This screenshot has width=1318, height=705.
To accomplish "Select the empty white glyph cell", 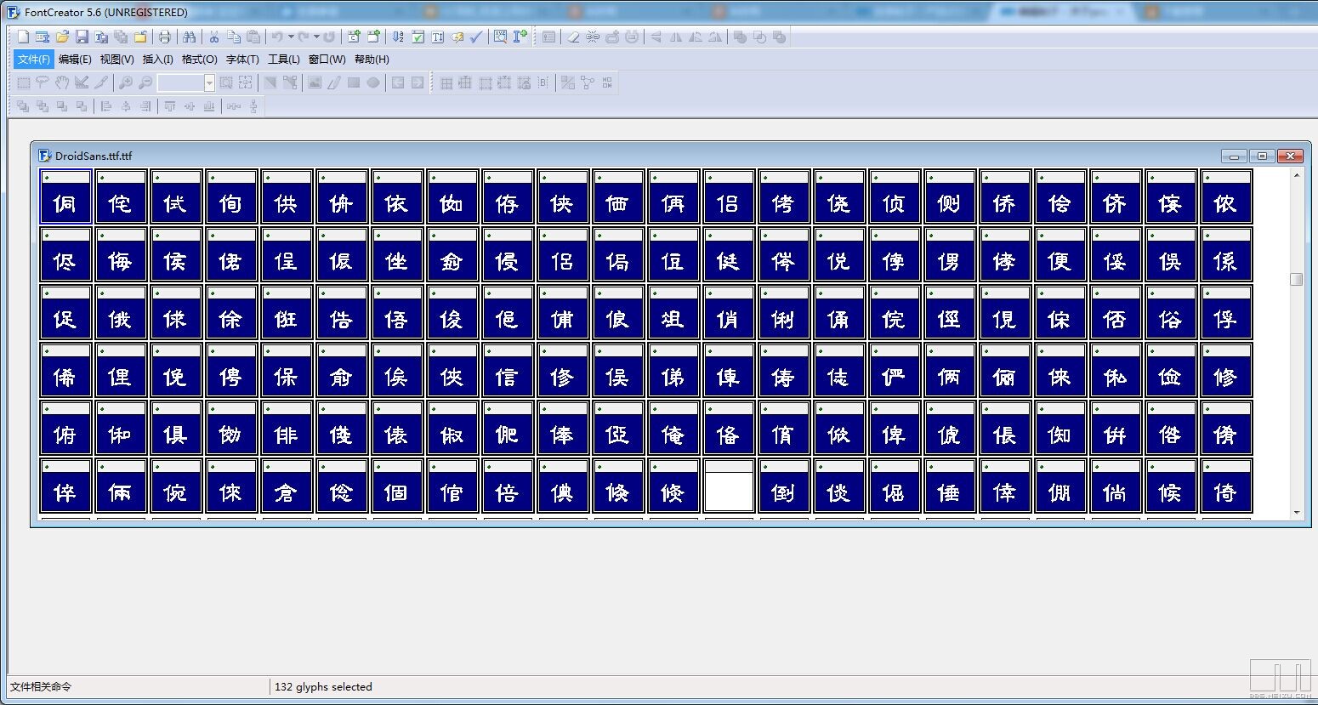I will point(729,491).
